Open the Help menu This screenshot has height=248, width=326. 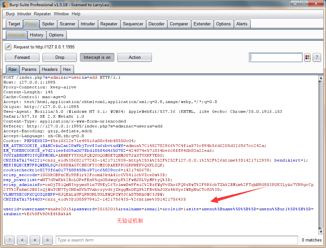[x=76, y=14]
